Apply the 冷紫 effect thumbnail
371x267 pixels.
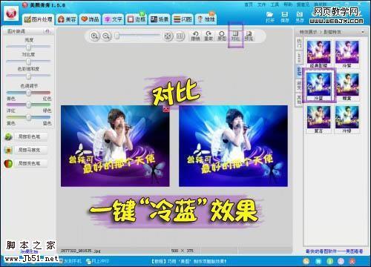pyautogui.click(x=347, y=53)
